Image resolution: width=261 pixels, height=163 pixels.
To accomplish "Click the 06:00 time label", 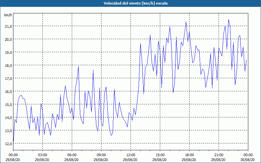I will coord(72,155).
